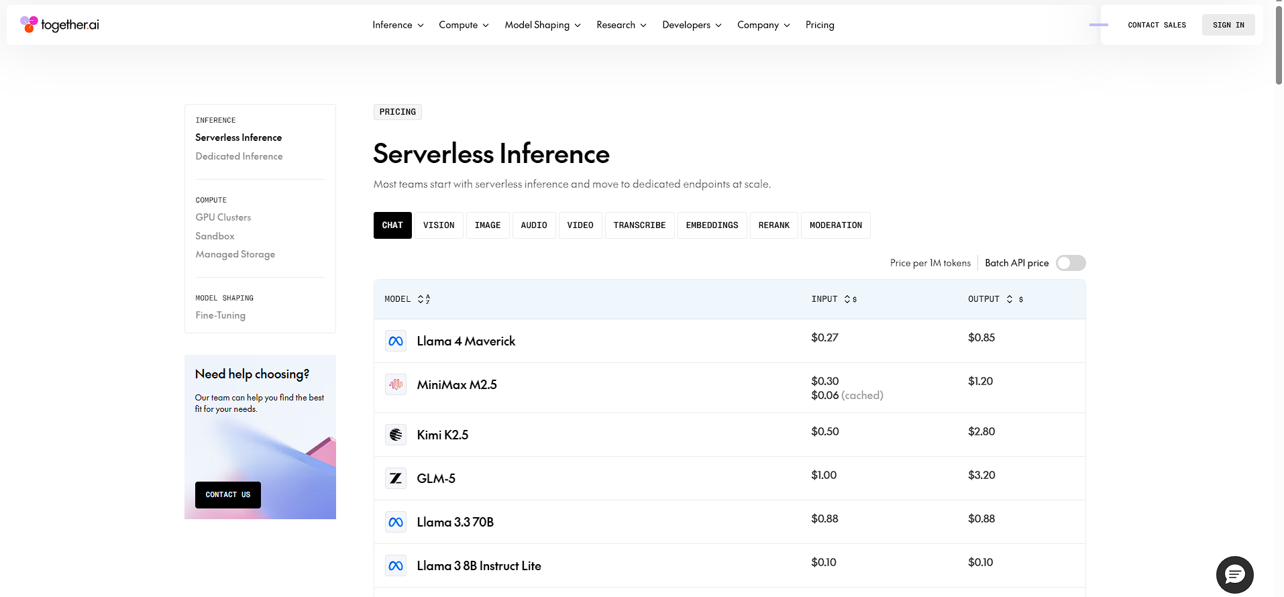Click the Meta icon beside Llama 3.3 70B
The height and width of the screenshot is (597, 1284).
tap(396, 522)
